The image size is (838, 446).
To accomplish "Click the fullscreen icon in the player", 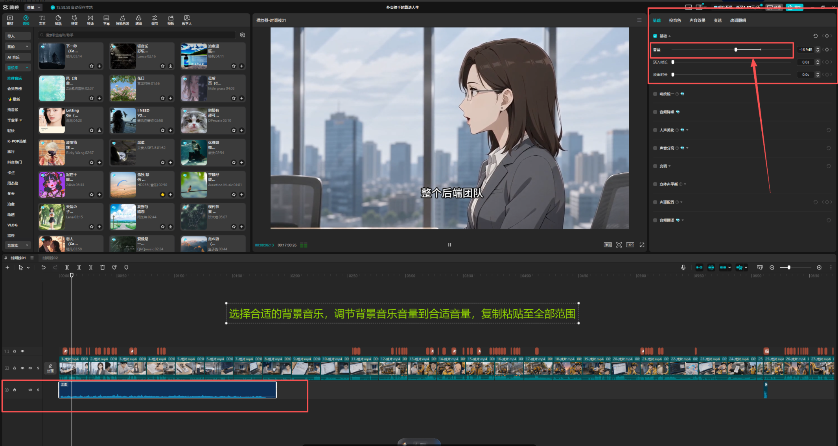I will pos(642,245).
